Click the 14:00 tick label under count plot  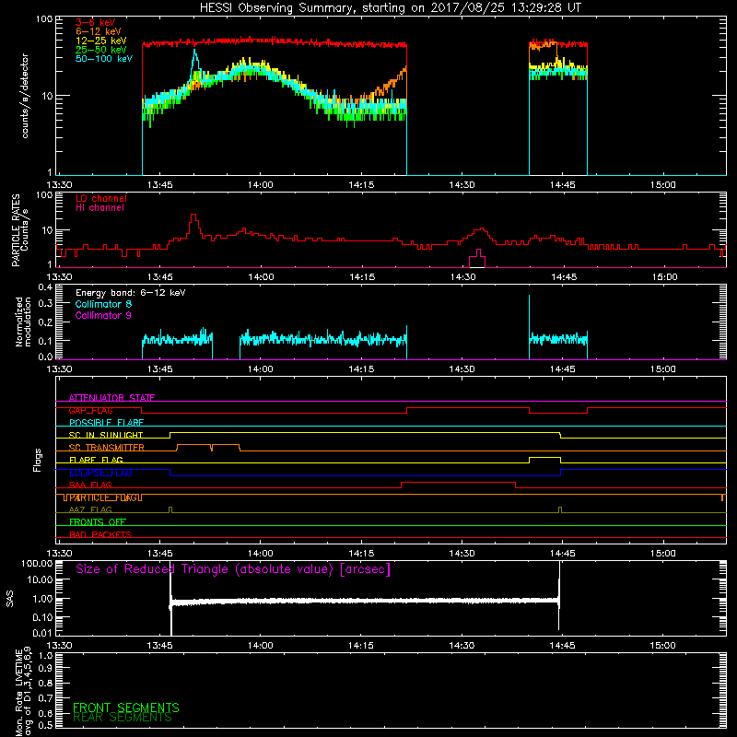pyautogui.click(x=261, y=185)
